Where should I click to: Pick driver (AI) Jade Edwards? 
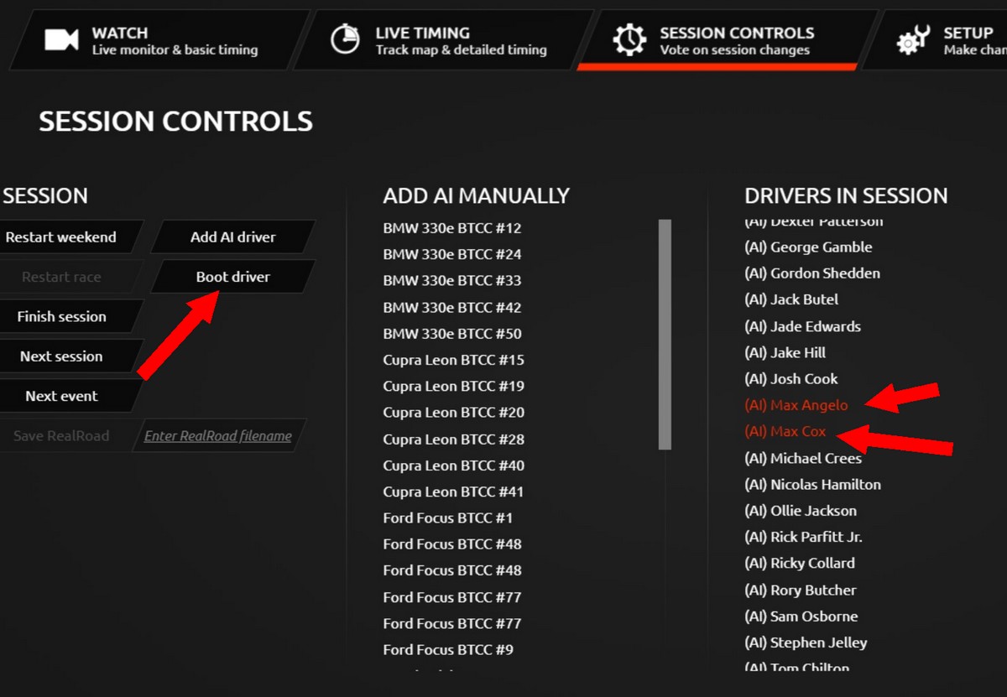(802, 325)
